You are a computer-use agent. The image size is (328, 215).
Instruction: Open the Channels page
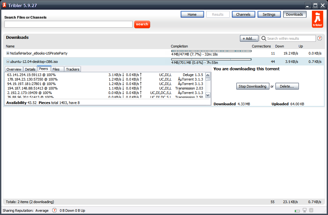[243, 14]
